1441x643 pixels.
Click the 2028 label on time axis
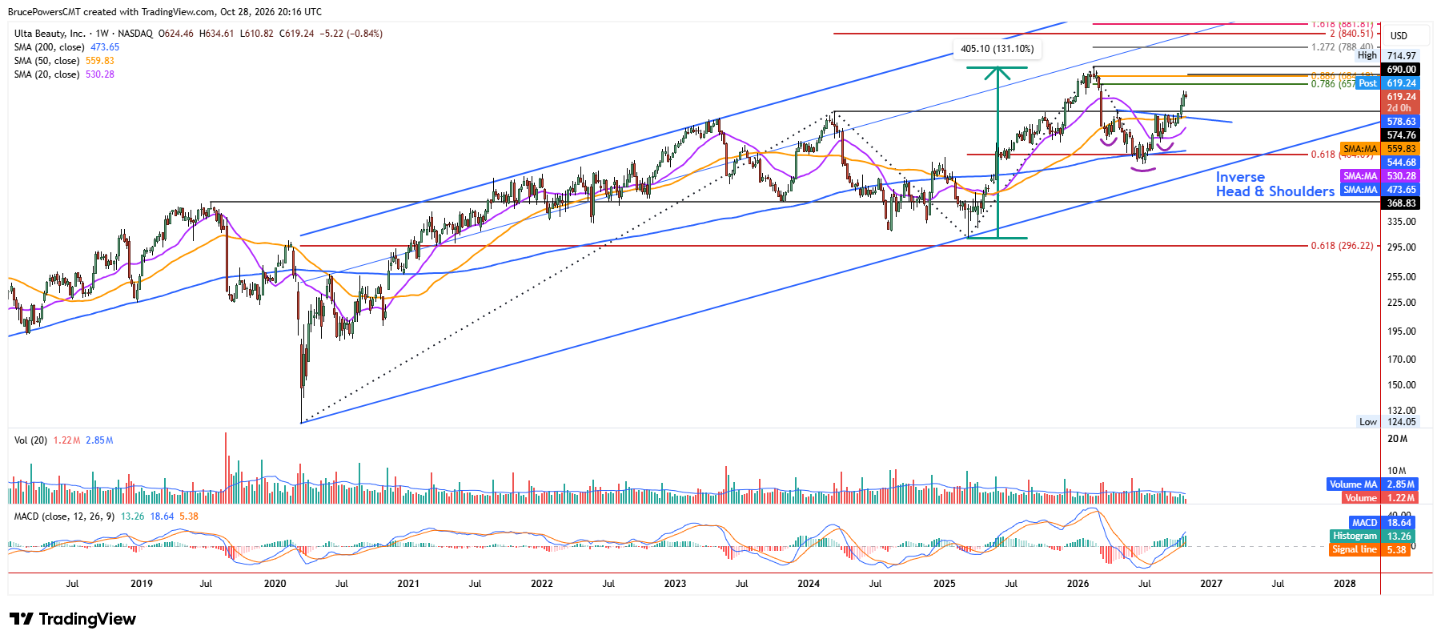click(x=1345, y=584)
